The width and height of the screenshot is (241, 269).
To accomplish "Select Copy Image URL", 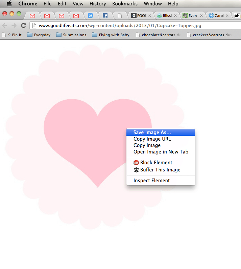I will (152, 139).
